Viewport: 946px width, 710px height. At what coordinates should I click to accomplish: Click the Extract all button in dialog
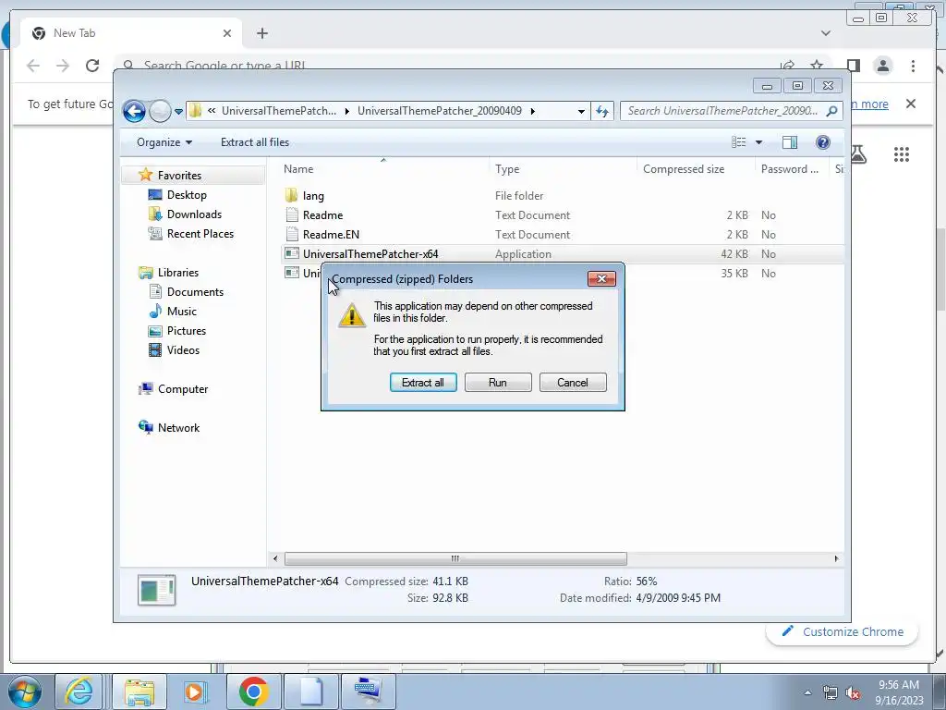pyautogui.click(x=423, y=382)
